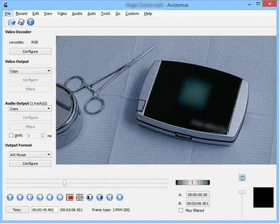280x224 pixels.
Task: Click the total duration /00:02:06.501 text
Action: tap(72, 210)
